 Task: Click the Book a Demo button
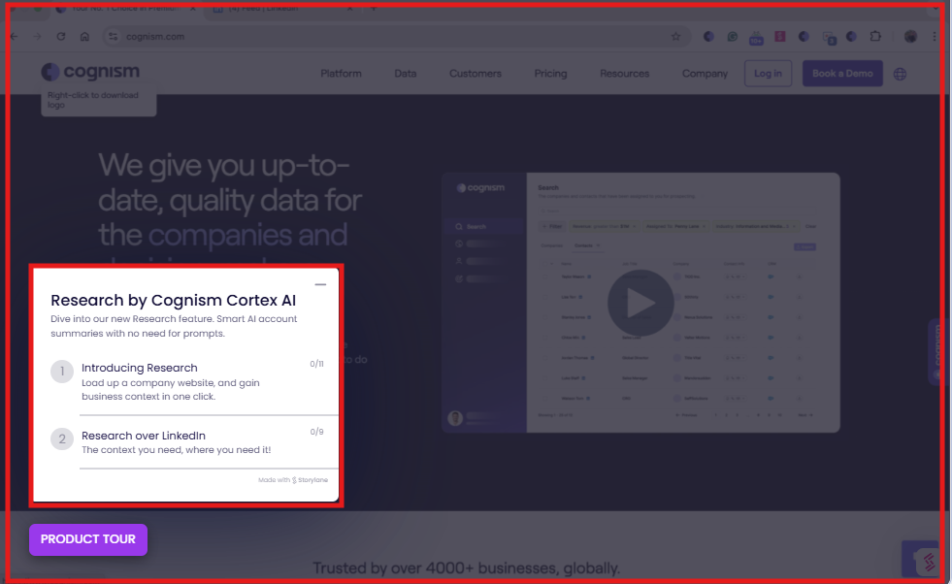click(x=842, y=73)
